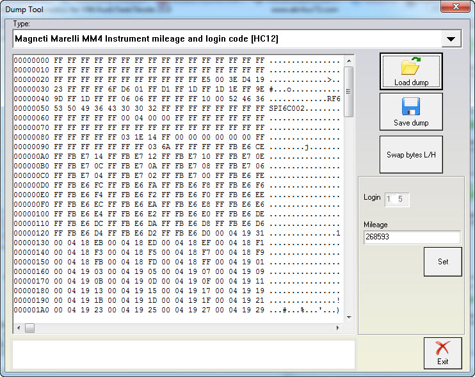475x377 pixels.
Task: Click hex address 00000180
Action: click(31, 291)
